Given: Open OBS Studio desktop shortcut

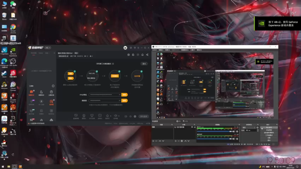Looking at the screenshot, I should [x=13, y=62].
